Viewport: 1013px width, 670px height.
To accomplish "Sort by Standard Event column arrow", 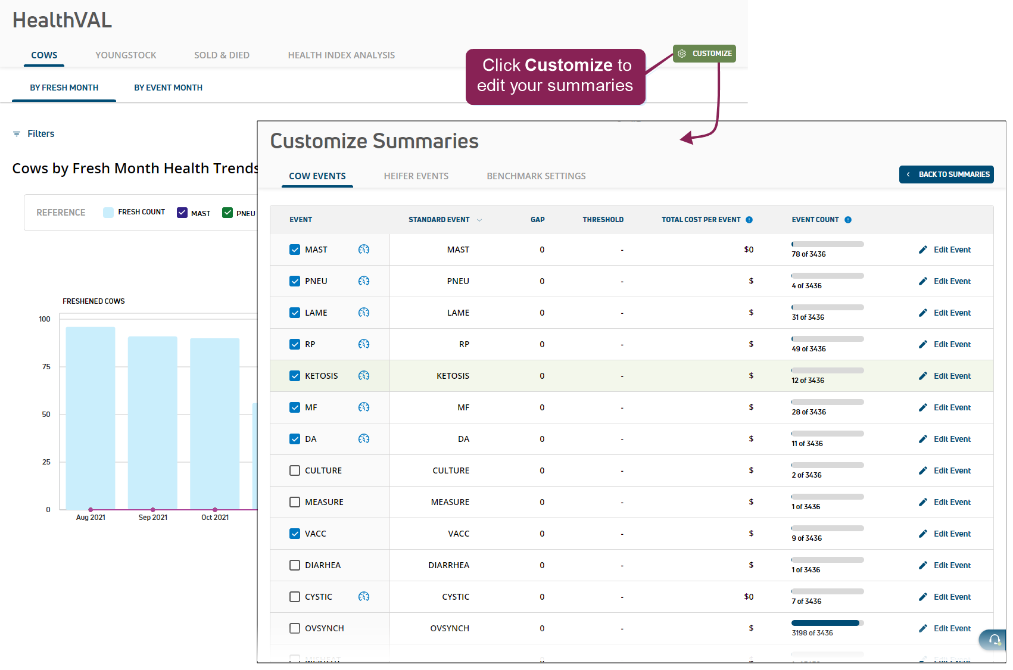I will click(479, 220).
